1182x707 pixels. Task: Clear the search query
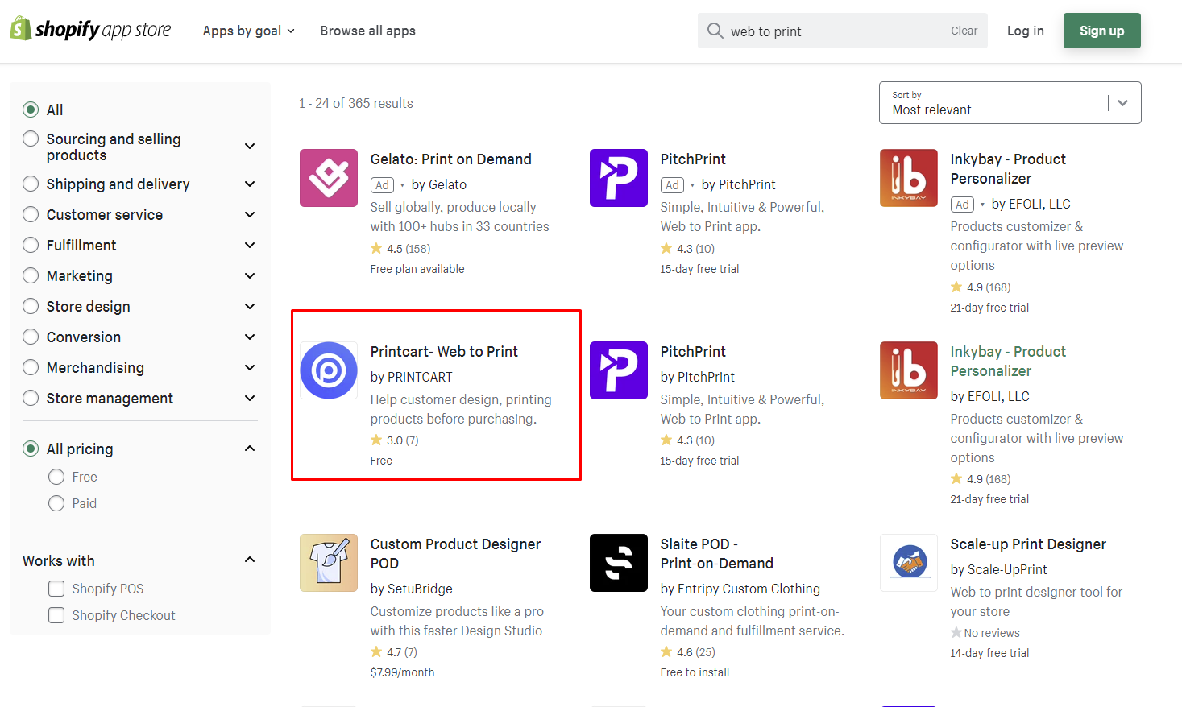click(x=964, y=31)
